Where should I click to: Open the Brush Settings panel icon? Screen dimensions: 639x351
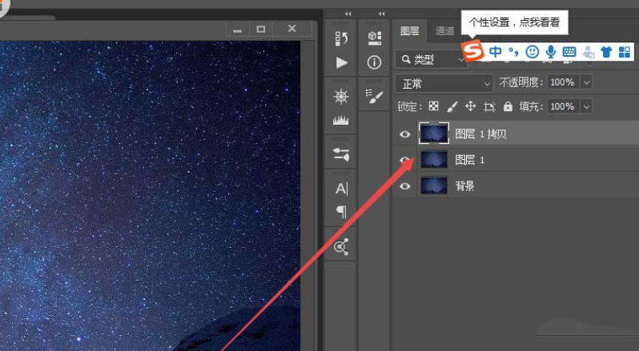(374, 96)
